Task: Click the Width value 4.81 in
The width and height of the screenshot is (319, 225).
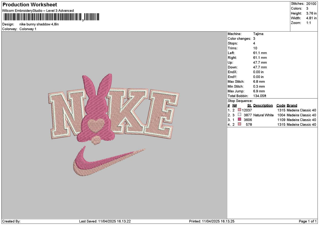Action: pos(311,18)
